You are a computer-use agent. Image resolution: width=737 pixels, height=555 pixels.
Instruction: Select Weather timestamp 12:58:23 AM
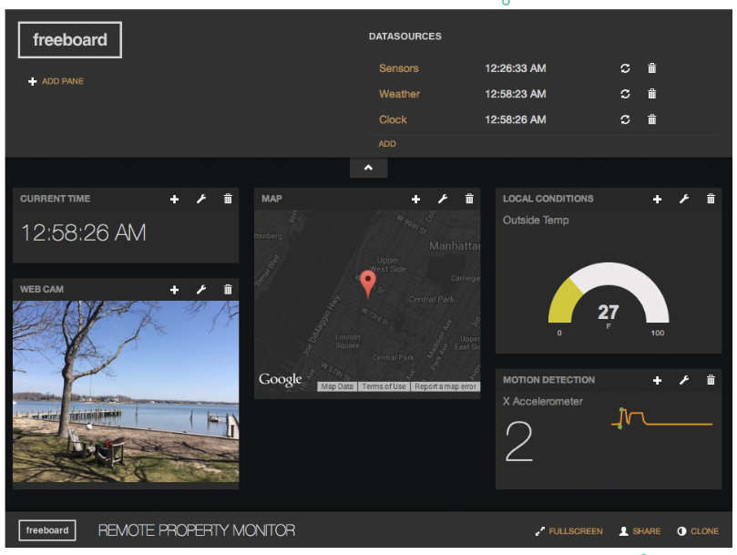click(515, 94)
